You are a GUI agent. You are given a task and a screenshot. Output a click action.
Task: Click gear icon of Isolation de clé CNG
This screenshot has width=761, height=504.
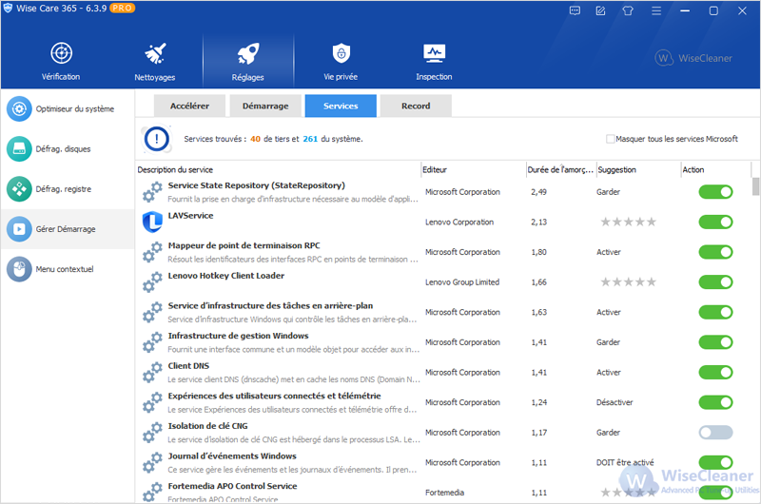[x=152, y=433]
